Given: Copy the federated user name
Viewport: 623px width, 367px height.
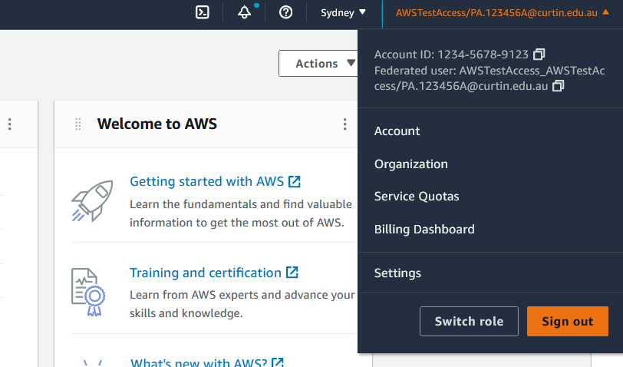Looking at the screenshot, I should click(x=559, y=86).
